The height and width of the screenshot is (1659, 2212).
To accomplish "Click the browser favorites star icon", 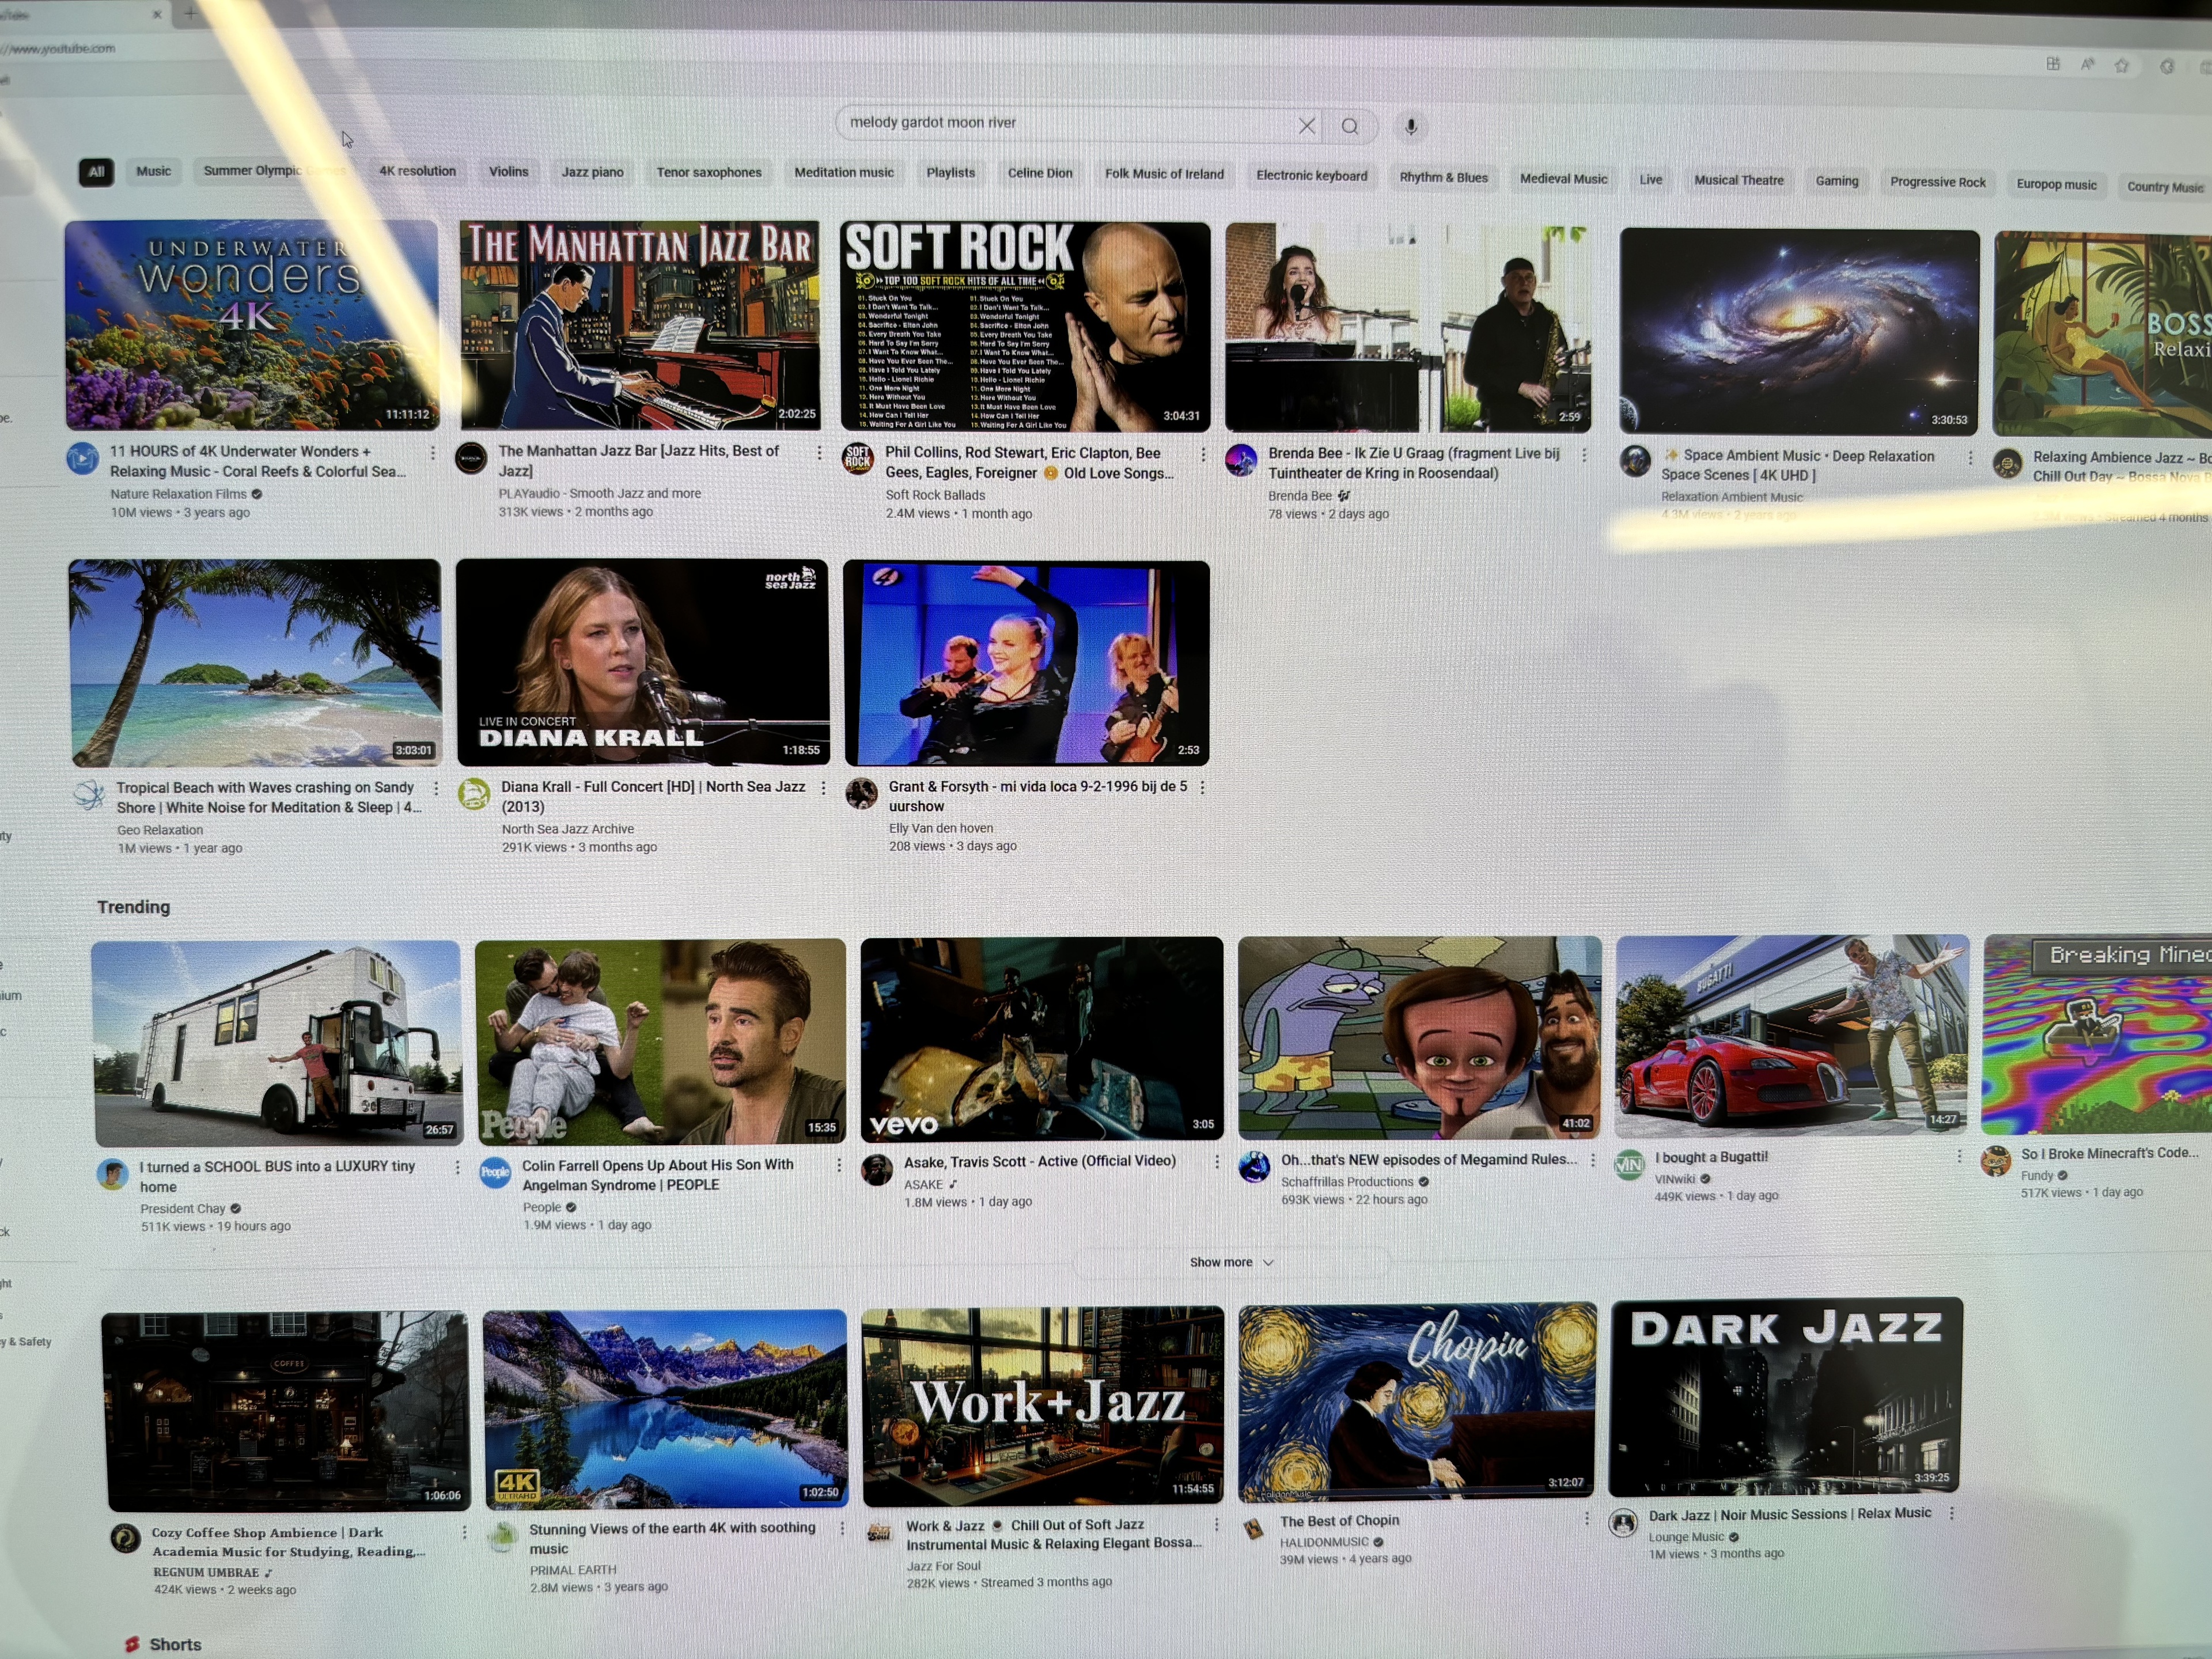I will (x=2122, y=66).
